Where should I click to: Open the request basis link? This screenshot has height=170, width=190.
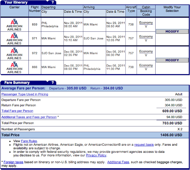(x=144, y=144)
